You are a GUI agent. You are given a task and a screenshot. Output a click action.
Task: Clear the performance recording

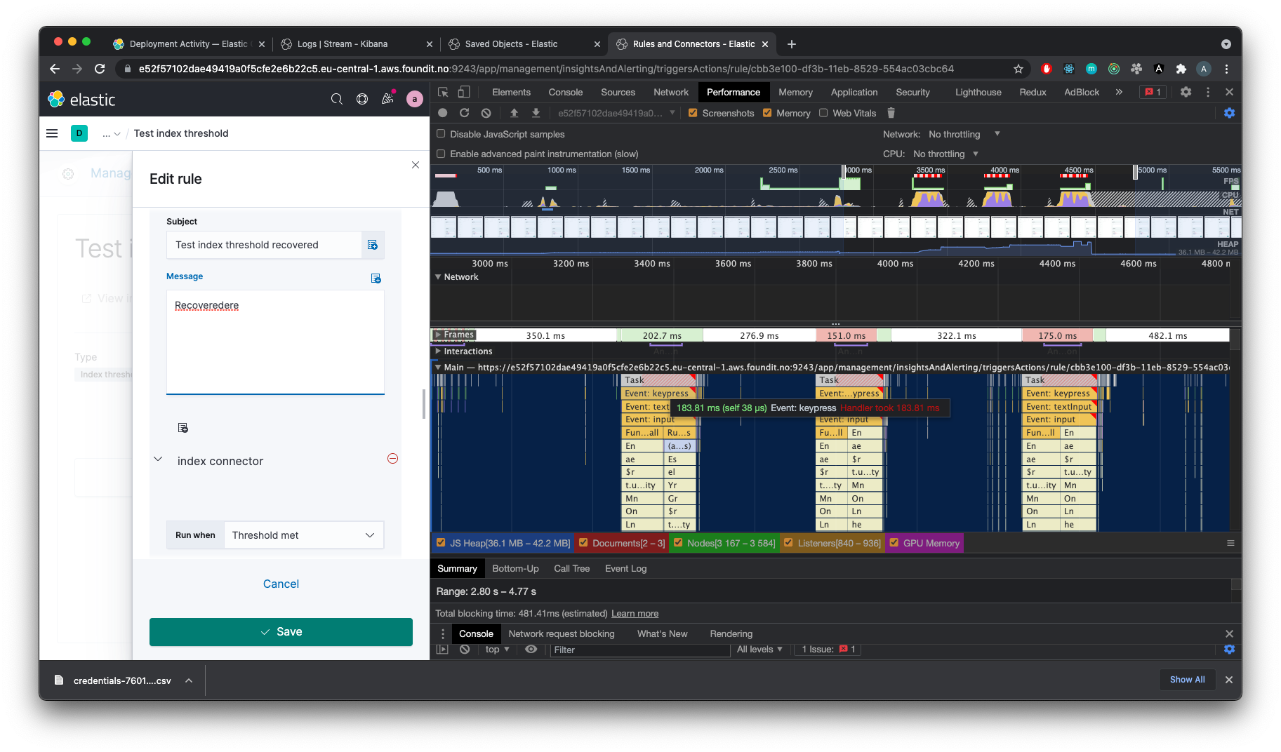(x=486, y=113)
